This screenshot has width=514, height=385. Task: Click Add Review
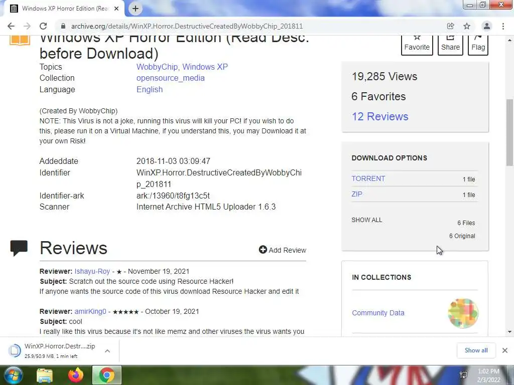[x=282, y=250]
